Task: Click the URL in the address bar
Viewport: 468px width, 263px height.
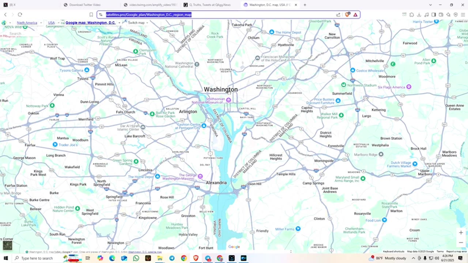Action: pyautogui.click(x=149, y=15)
